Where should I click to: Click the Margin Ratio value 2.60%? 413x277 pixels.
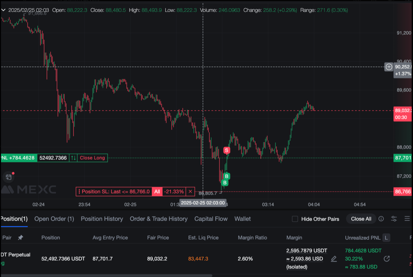pos(245,259)
